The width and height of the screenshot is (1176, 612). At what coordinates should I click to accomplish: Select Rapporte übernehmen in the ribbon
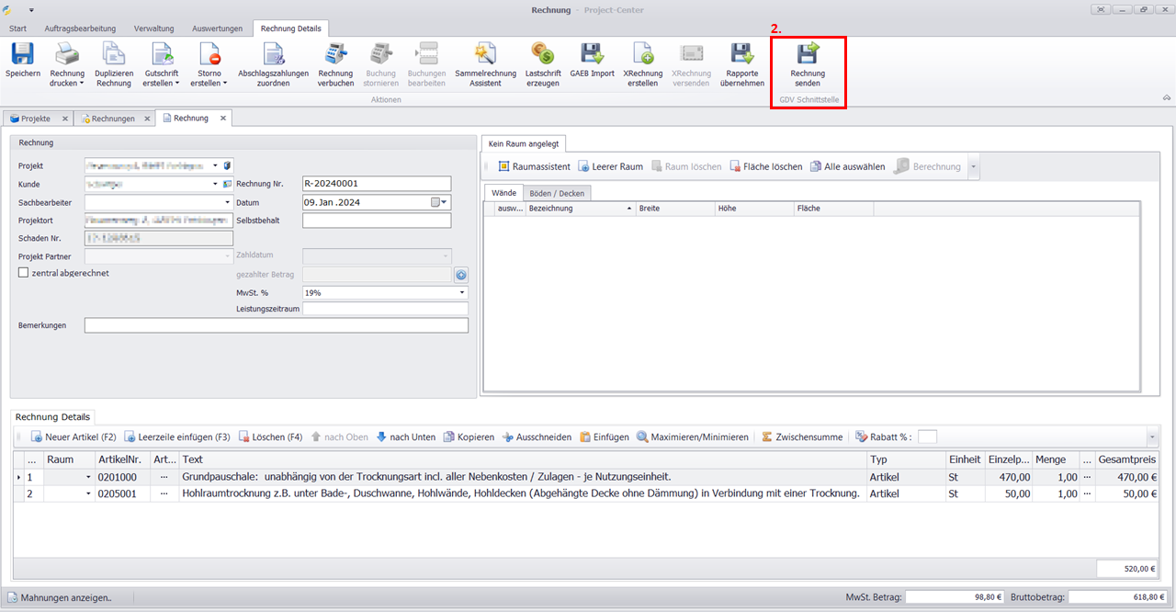(x=742, y=53)
